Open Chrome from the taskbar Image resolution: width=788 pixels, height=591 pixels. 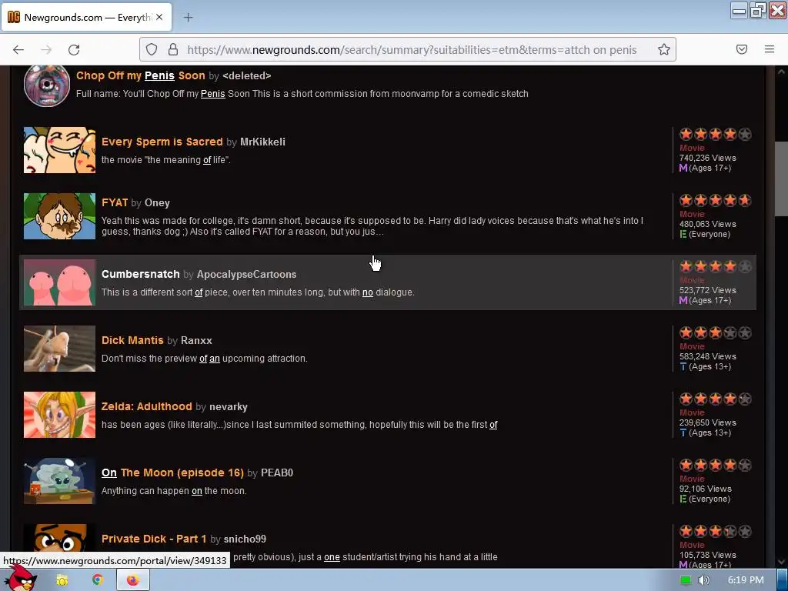(97, 580)
